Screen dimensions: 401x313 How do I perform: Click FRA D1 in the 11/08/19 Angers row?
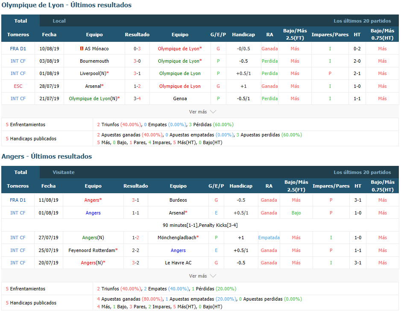click(x=18, y=200)
